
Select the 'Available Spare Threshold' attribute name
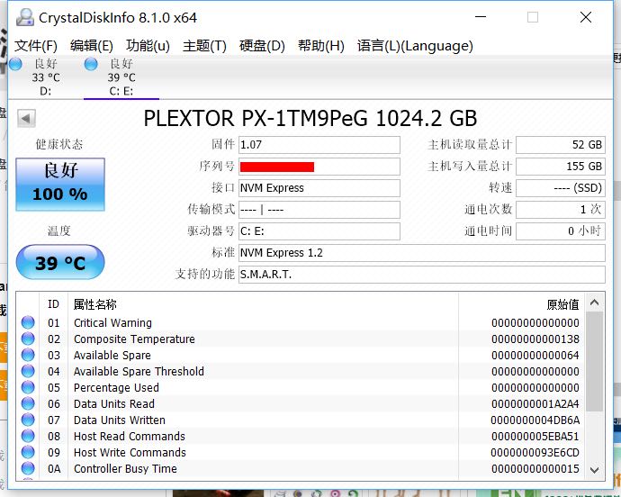pyautogui.click(x=139, y=371)
